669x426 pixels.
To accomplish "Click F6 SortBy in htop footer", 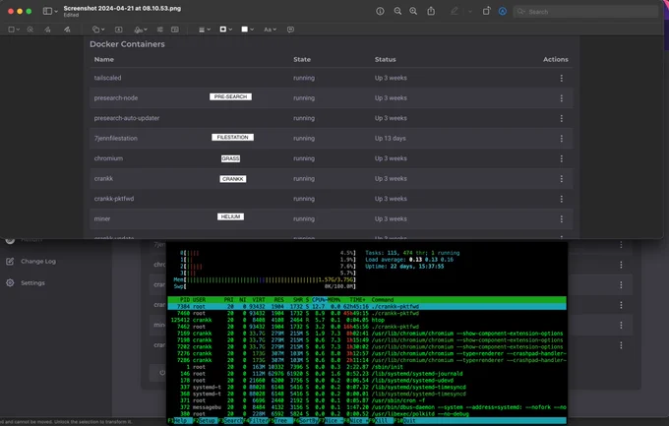I will [307, 421].
